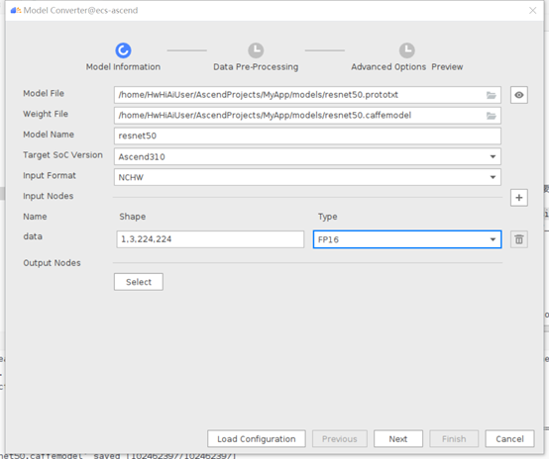This screenshot has width=549, height=459.
Task: Click the data Shape input field
Action: [x=210, y=239]
